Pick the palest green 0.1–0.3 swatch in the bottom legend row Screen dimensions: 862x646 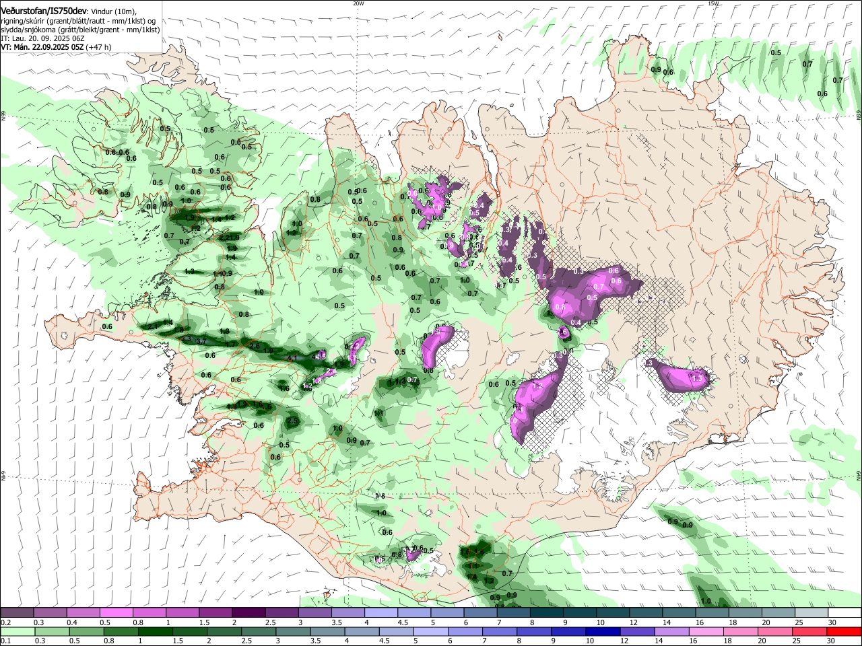point(17,631)
